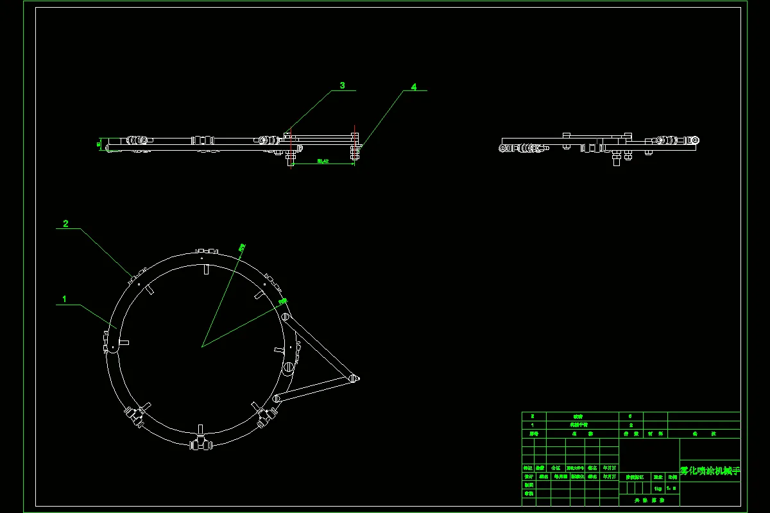
Task: Click part callout number 2 left of ring
Action: tap(65, 224)
